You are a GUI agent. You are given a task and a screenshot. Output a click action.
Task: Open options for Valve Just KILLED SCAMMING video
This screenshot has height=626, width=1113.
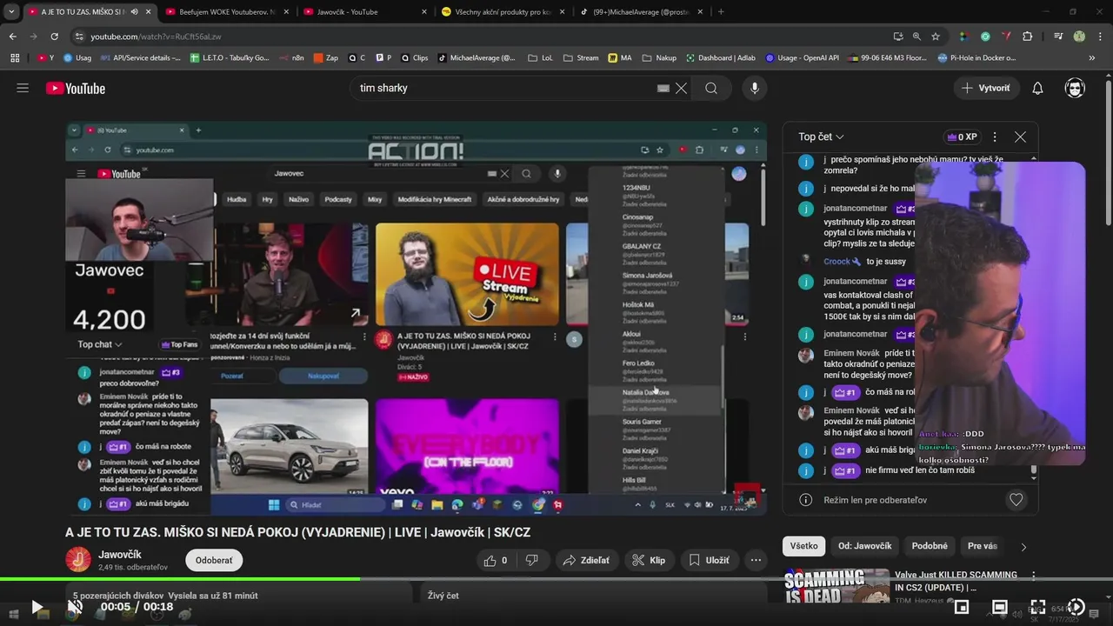(x=1033, y=576)
